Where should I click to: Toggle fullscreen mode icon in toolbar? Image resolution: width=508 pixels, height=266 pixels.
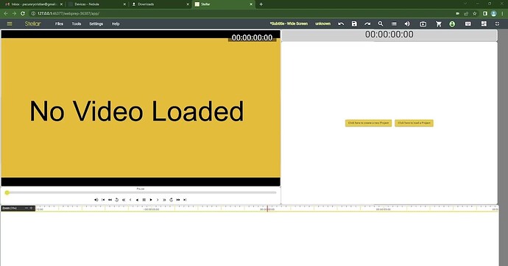click(497, 24)
